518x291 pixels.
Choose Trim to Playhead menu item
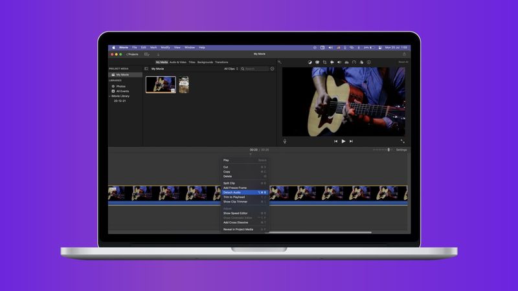[245, 197]
